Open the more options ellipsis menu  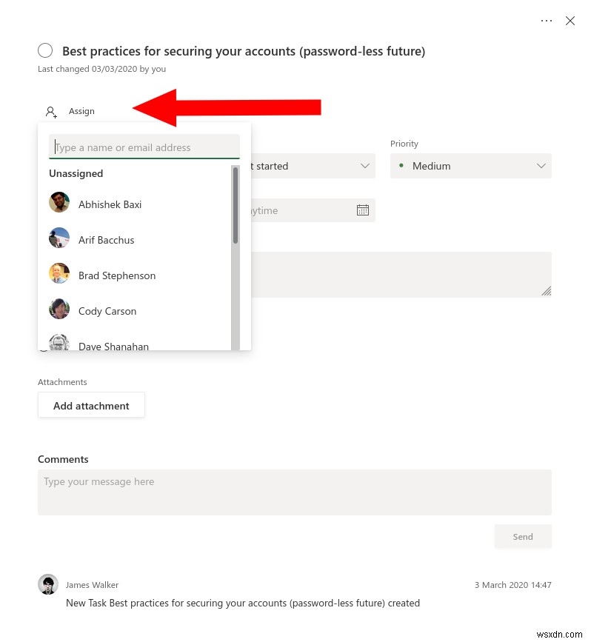(x=547, y=21)
